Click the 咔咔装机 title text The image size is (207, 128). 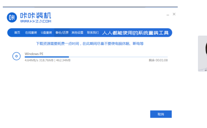36,15
